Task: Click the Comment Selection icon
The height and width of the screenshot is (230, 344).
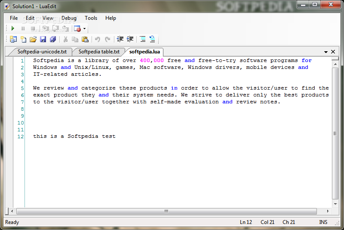Action: pyautogui.click(x=143, y=39)
